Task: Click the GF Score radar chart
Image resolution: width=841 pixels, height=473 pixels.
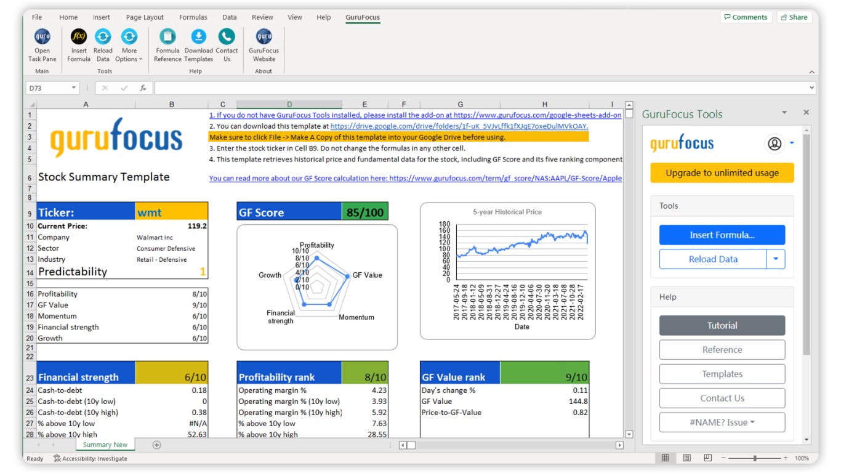Action: point(317,287)
